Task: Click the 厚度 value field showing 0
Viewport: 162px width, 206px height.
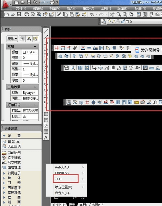Action: (x=30, y=80)
